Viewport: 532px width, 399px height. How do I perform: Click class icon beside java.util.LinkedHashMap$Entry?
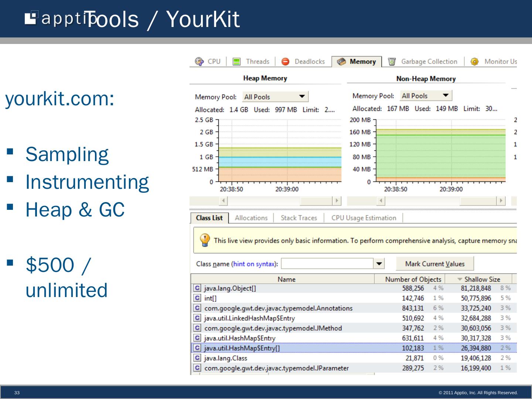click(x=197, y=318)
